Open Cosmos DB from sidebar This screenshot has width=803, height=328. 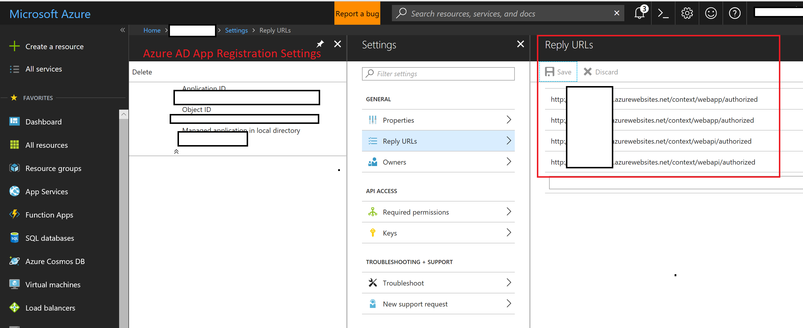click(55, 261)
